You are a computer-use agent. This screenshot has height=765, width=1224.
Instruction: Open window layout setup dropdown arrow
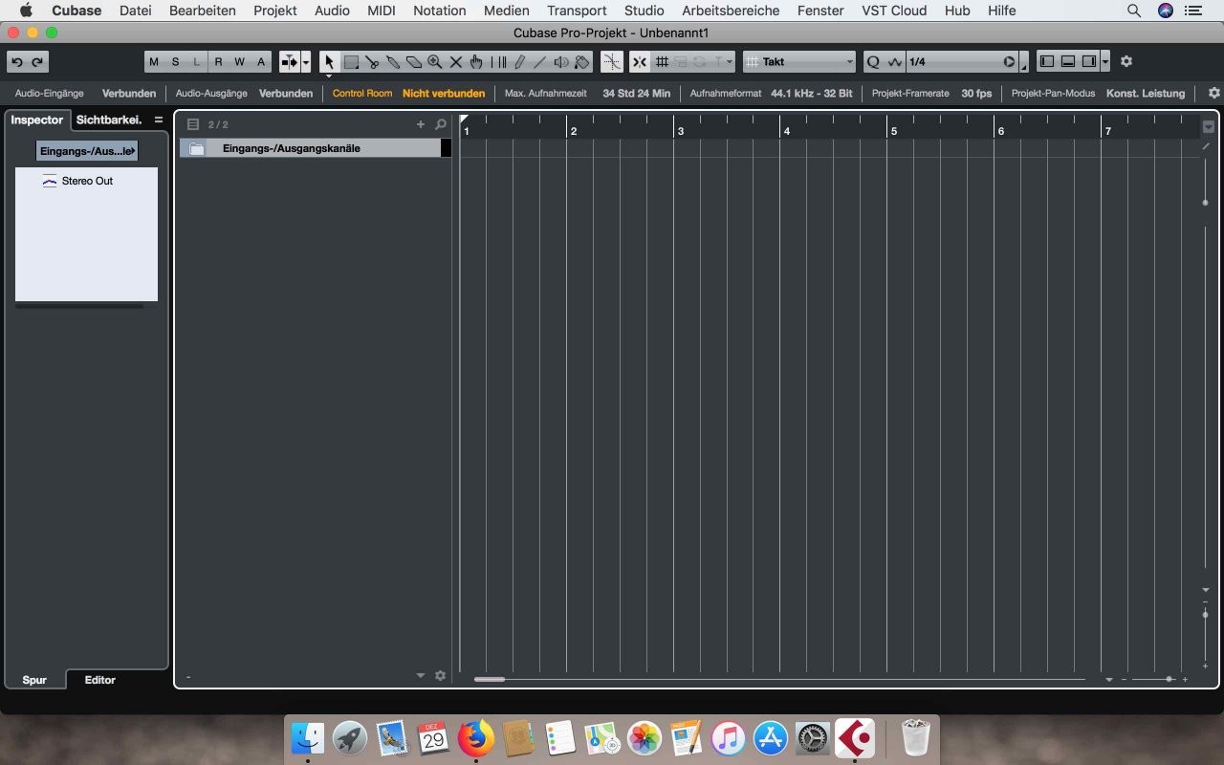point(1105,62)
